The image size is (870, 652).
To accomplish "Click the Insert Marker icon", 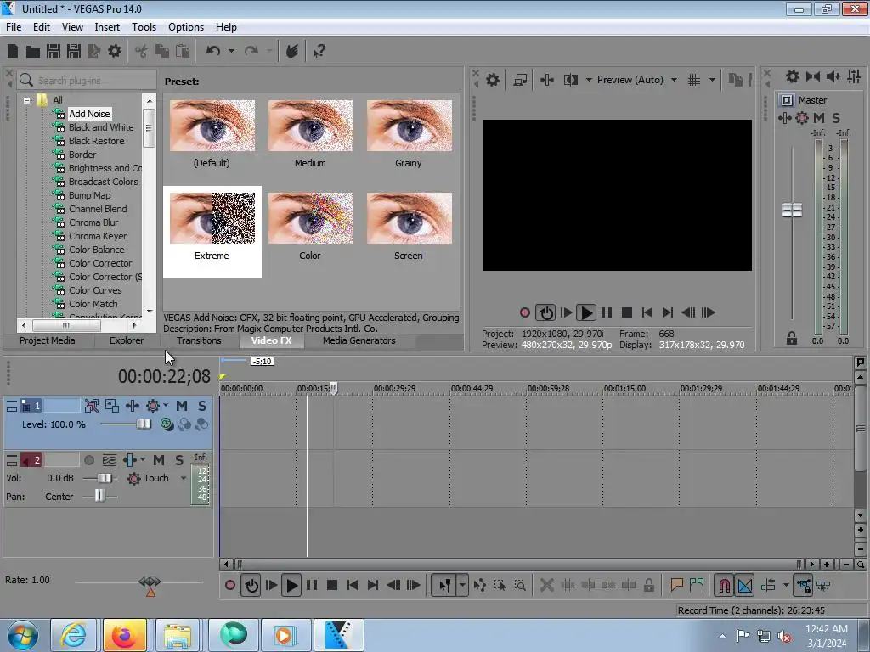I will [676, 585].
